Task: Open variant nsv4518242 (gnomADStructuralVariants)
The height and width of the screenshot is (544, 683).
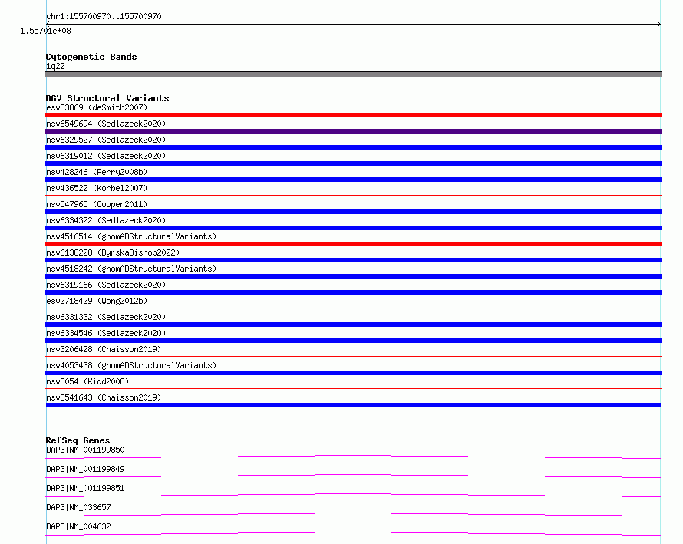Action: click(x=131, y=269)
